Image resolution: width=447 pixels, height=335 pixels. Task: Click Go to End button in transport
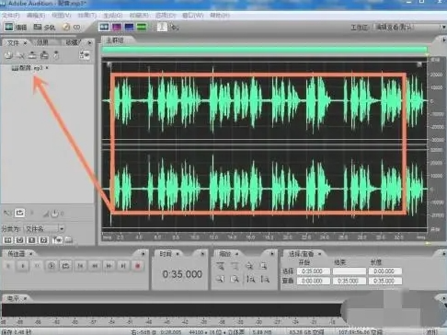pyautogui.click(x=123, y=266)
